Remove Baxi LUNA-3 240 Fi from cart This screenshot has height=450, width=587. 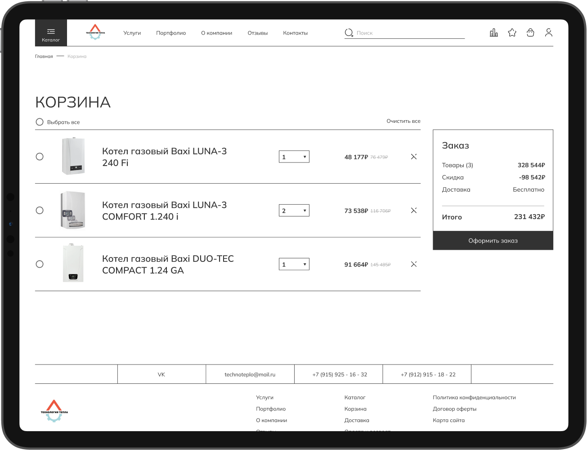pyautogui.click(x=414, y=157)
